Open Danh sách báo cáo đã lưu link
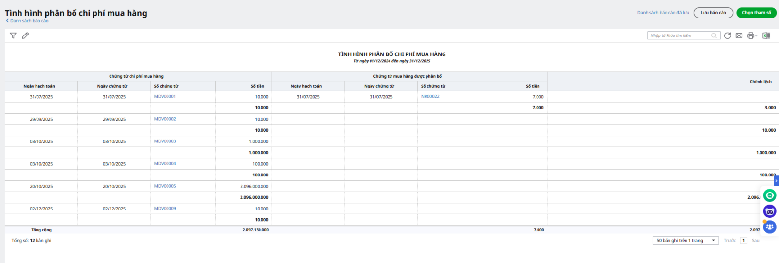 point(663,13)
